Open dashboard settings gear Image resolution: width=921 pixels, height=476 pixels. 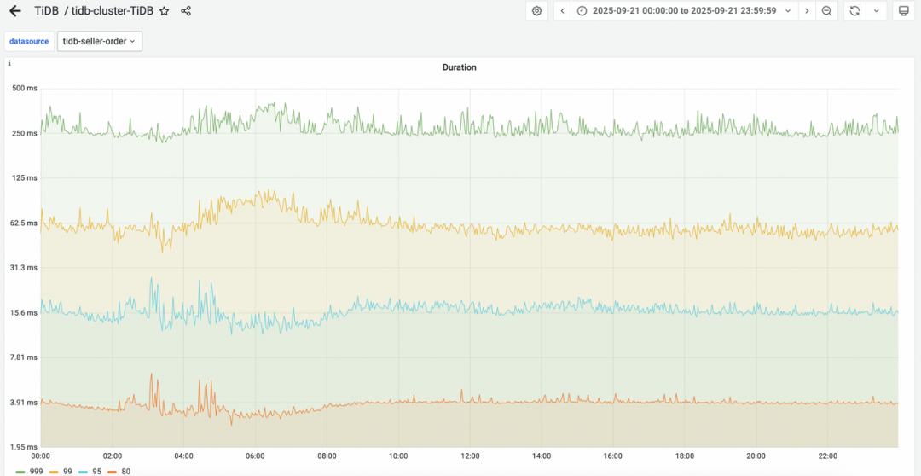536,11
